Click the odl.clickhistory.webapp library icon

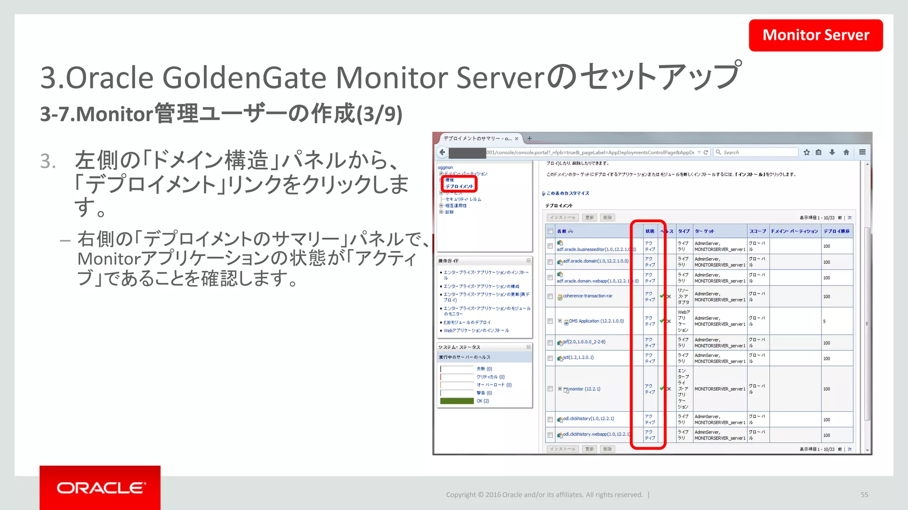560,435
